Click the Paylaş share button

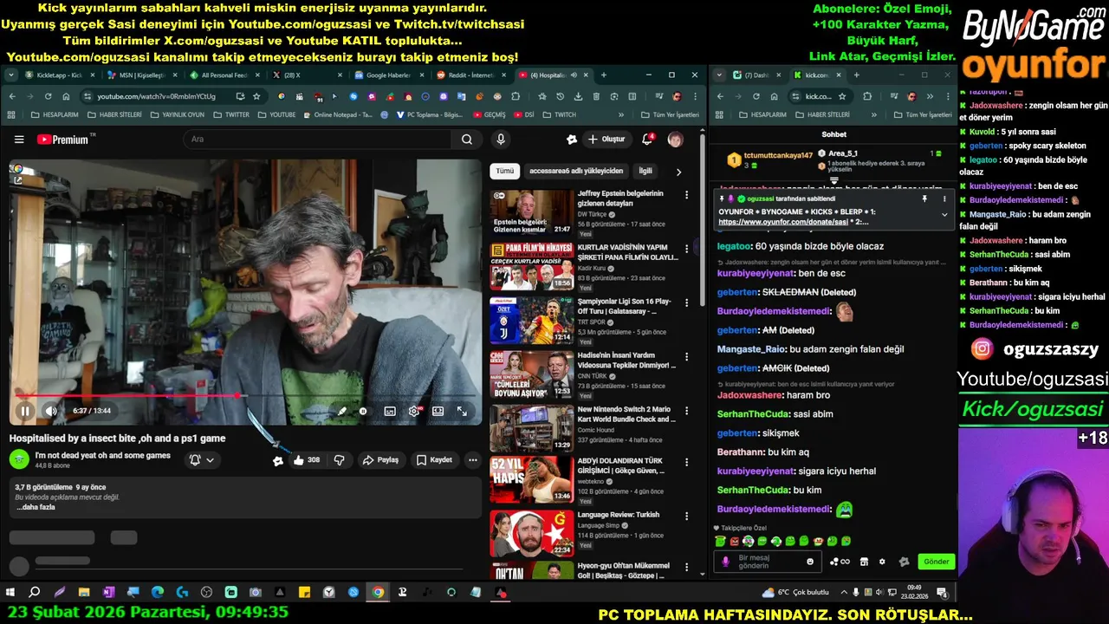click(380, 460)
